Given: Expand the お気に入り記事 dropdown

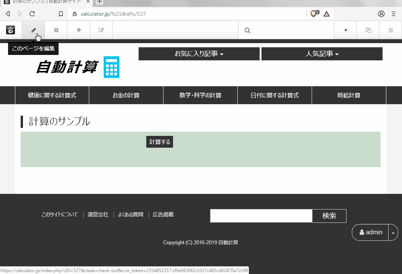Looking at the screenshot, I should [199, 54].
